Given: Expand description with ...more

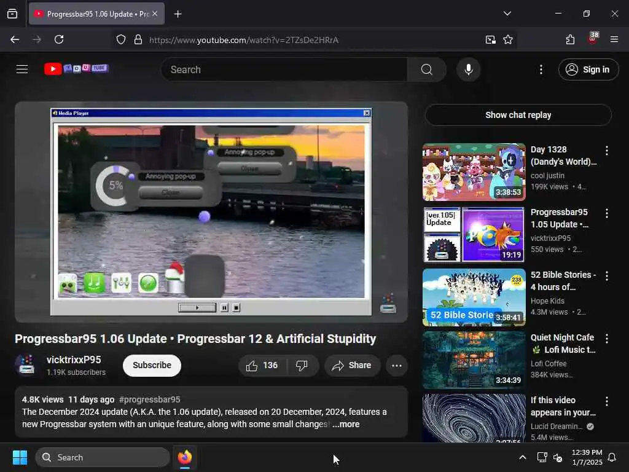Looking at the screenshot, I should tap(346, 424).
